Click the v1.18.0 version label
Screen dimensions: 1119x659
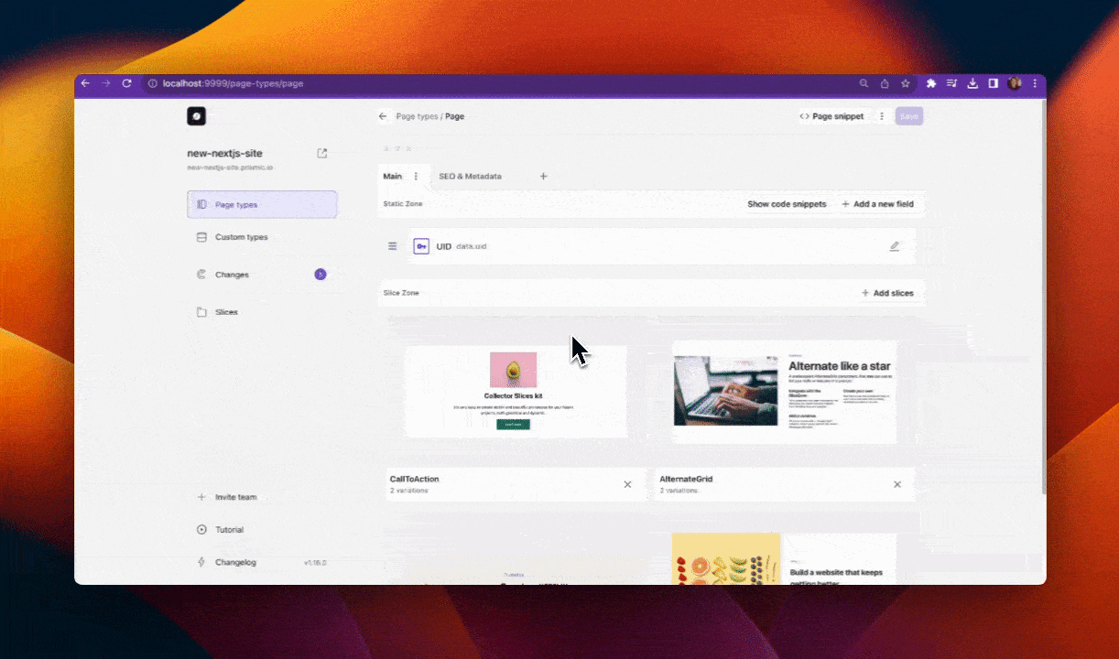(315, 562)
